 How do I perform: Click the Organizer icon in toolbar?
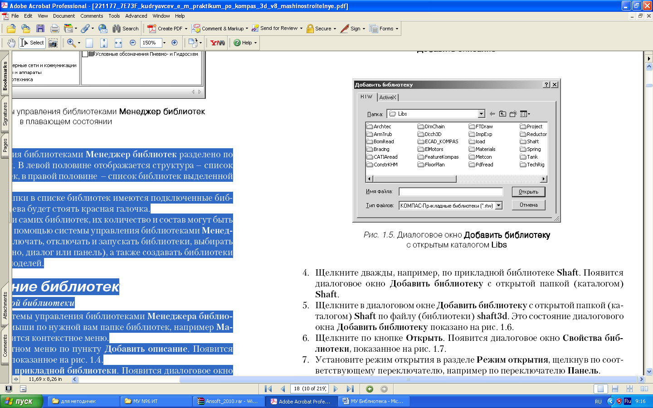tap(68, 29)
